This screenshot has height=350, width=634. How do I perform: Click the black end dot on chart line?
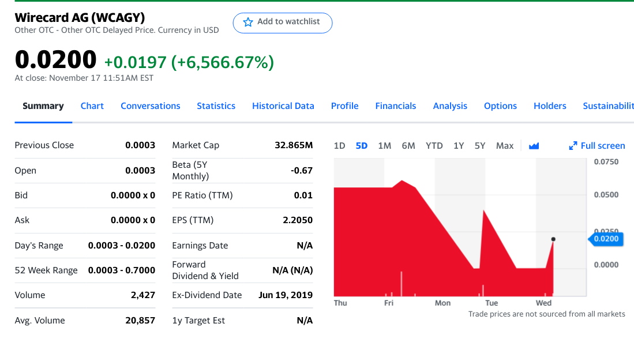tap(553, 239)
